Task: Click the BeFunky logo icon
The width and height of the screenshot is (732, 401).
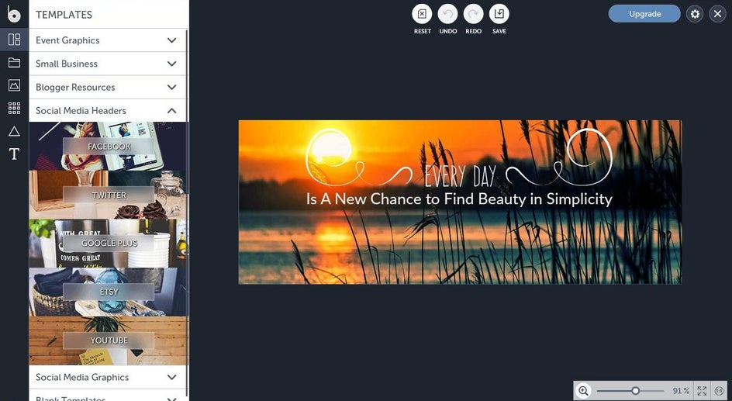Action: point(14,14)
